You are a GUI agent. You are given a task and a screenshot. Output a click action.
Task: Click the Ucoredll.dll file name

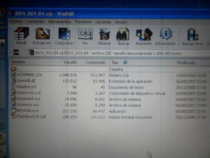(26, 81)
